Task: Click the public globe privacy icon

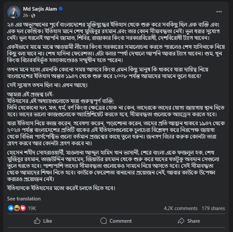Action: 33,16
